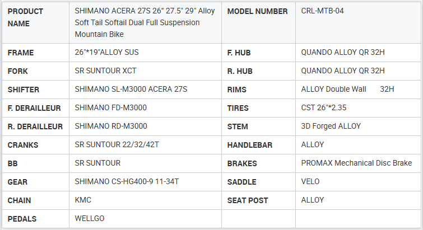This screenshot has width=423, height=230.
Task: Click the SR SUNTOUR XCT fork value
Action: tap(105, 71)
